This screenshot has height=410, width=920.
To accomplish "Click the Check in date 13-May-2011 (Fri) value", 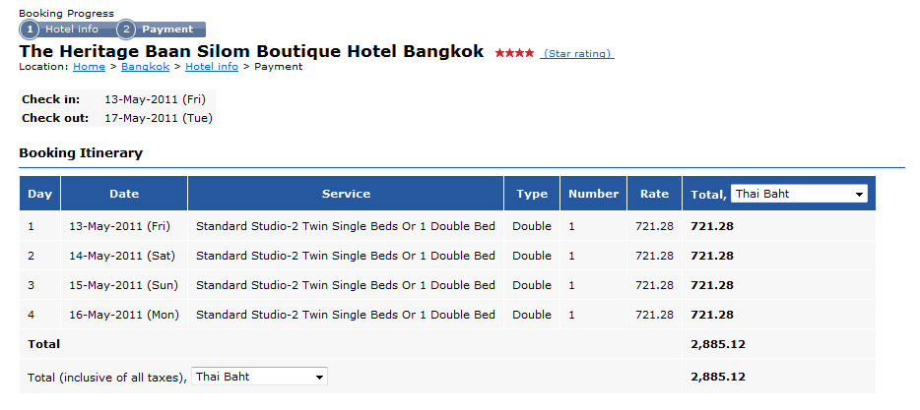I will point(155,99).
